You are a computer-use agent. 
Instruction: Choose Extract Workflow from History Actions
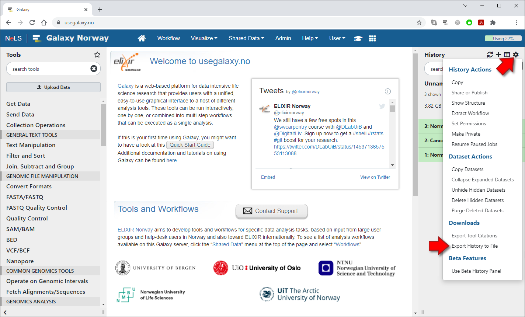[x=470, y=113]
